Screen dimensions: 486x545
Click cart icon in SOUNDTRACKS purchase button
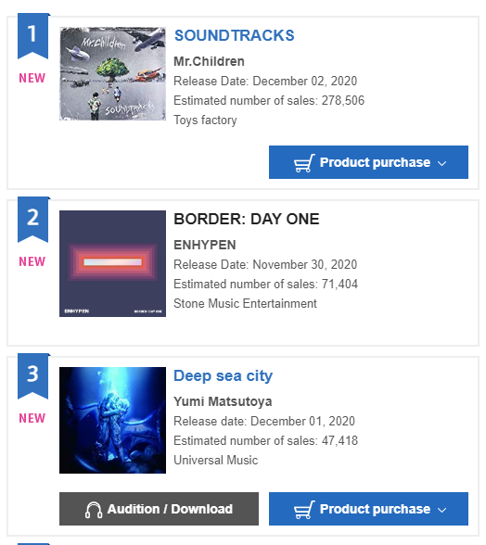(x=304, y=163)
